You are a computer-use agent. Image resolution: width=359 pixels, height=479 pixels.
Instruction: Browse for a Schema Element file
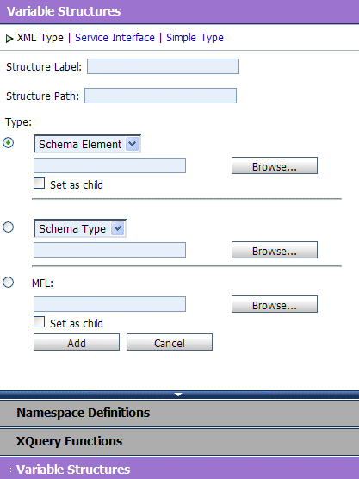275,165
